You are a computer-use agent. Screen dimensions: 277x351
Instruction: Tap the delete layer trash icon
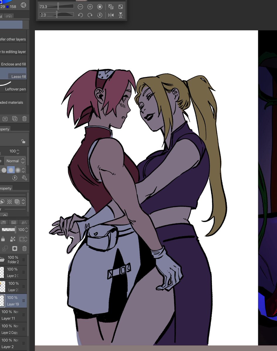pyautogui.click(x=24, y=248)
